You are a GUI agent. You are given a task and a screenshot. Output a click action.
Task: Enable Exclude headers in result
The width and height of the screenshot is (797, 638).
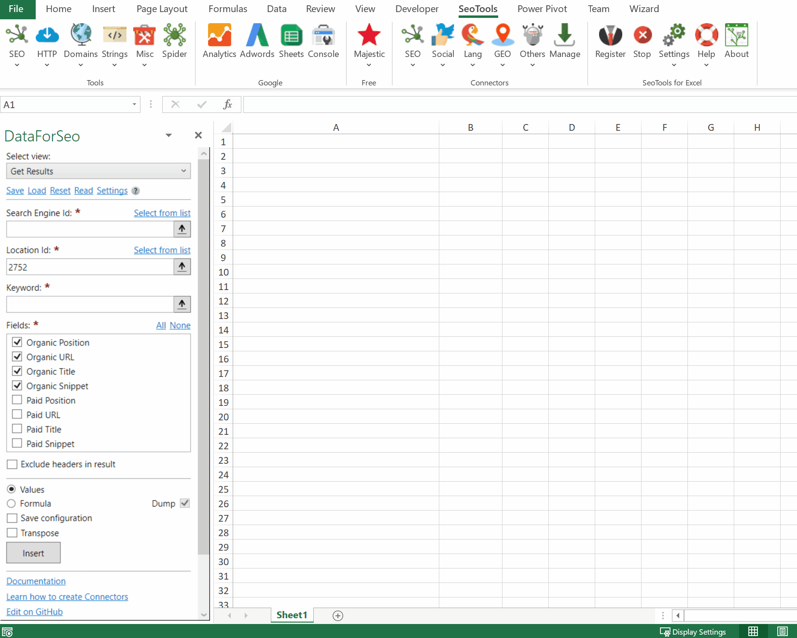(12, 464)
